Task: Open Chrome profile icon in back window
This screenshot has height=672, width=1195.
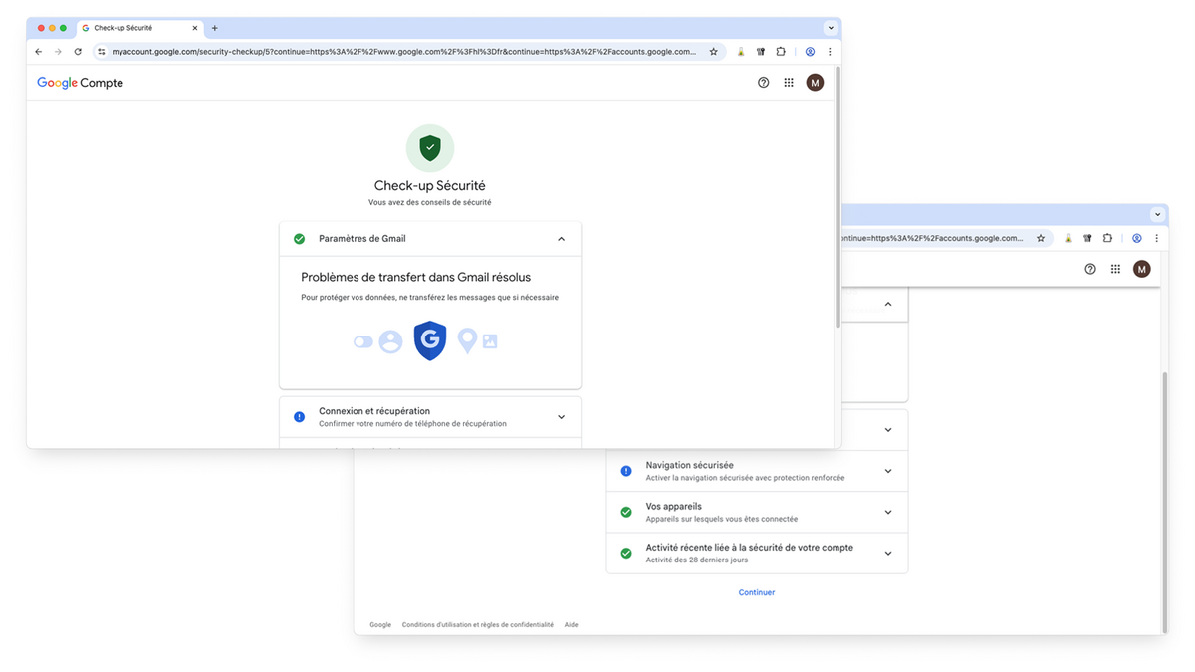Action: (x=1136, y=238)
